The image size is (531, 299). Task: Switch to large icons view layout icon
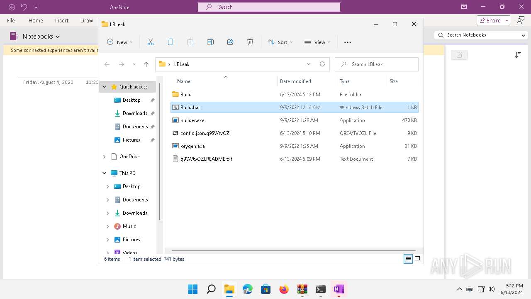click(x=417, y=259)
